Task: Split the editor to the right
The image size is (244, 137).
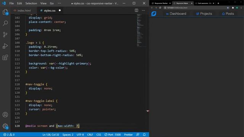Action: pyautogui.click(x=136, y=10)
